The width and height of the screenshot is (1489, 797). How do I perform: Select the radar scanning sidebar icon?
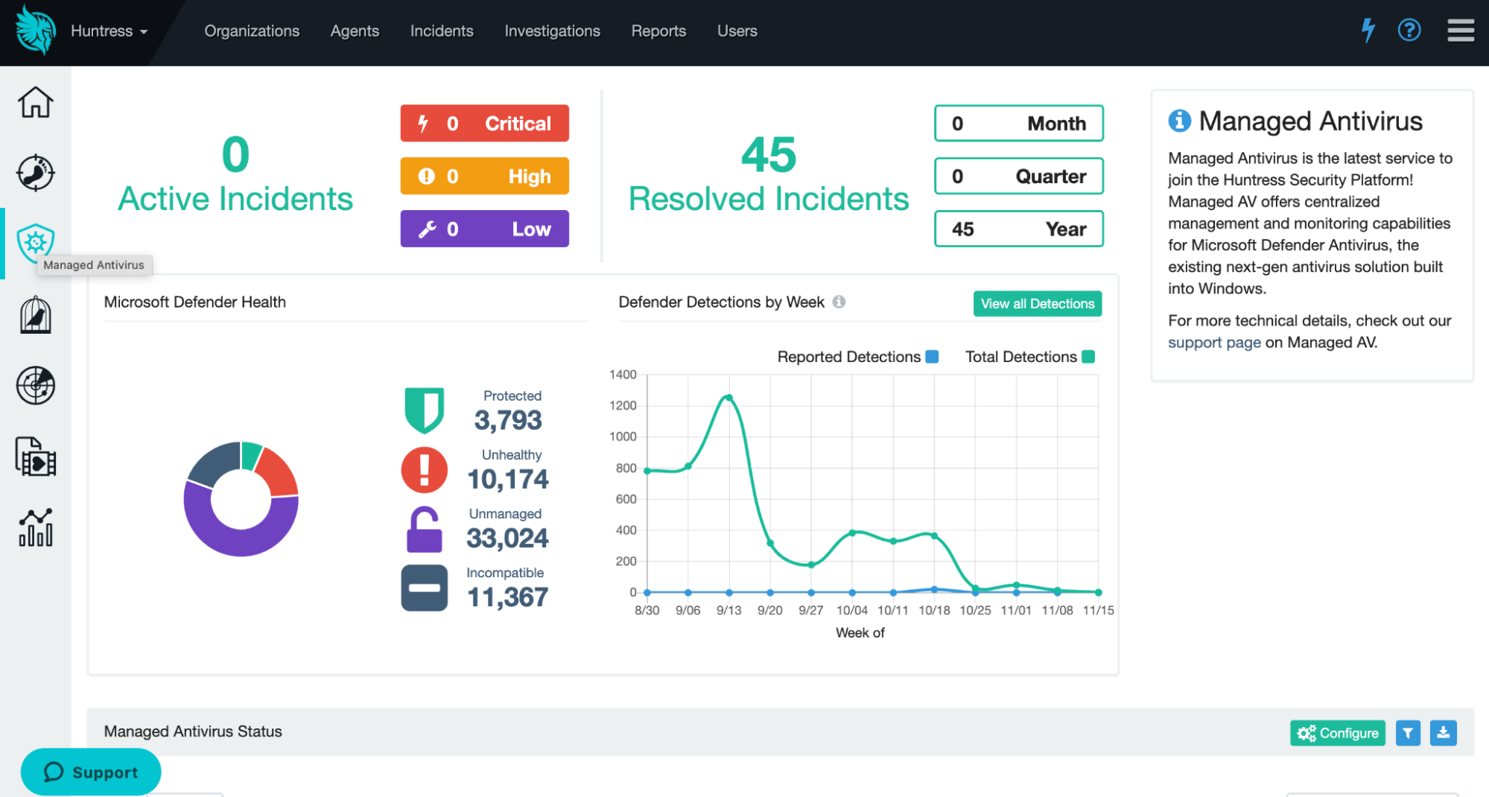click(x=35, y=386)
